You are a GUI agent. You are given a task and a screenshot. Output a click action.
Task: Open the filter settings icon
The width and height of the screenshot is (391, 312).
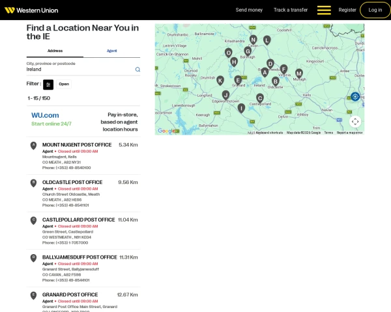[x=48, y=84]
